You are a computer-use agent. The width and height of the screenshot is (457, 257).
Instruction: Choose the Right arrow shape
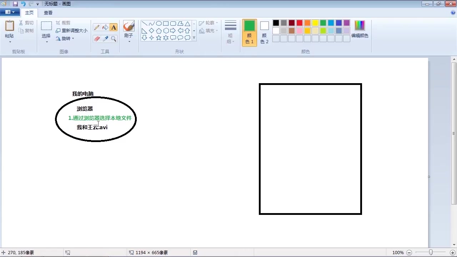point(173,31)
